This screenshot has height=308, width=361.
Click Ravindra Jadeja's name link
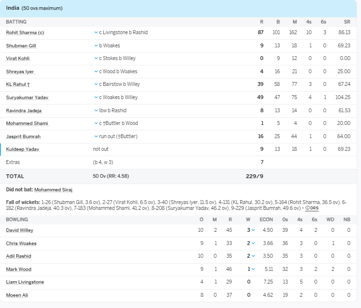(x=23, y=111)
